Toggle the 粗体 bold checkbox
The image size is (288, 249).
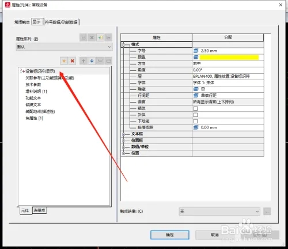tap(195, 108)
